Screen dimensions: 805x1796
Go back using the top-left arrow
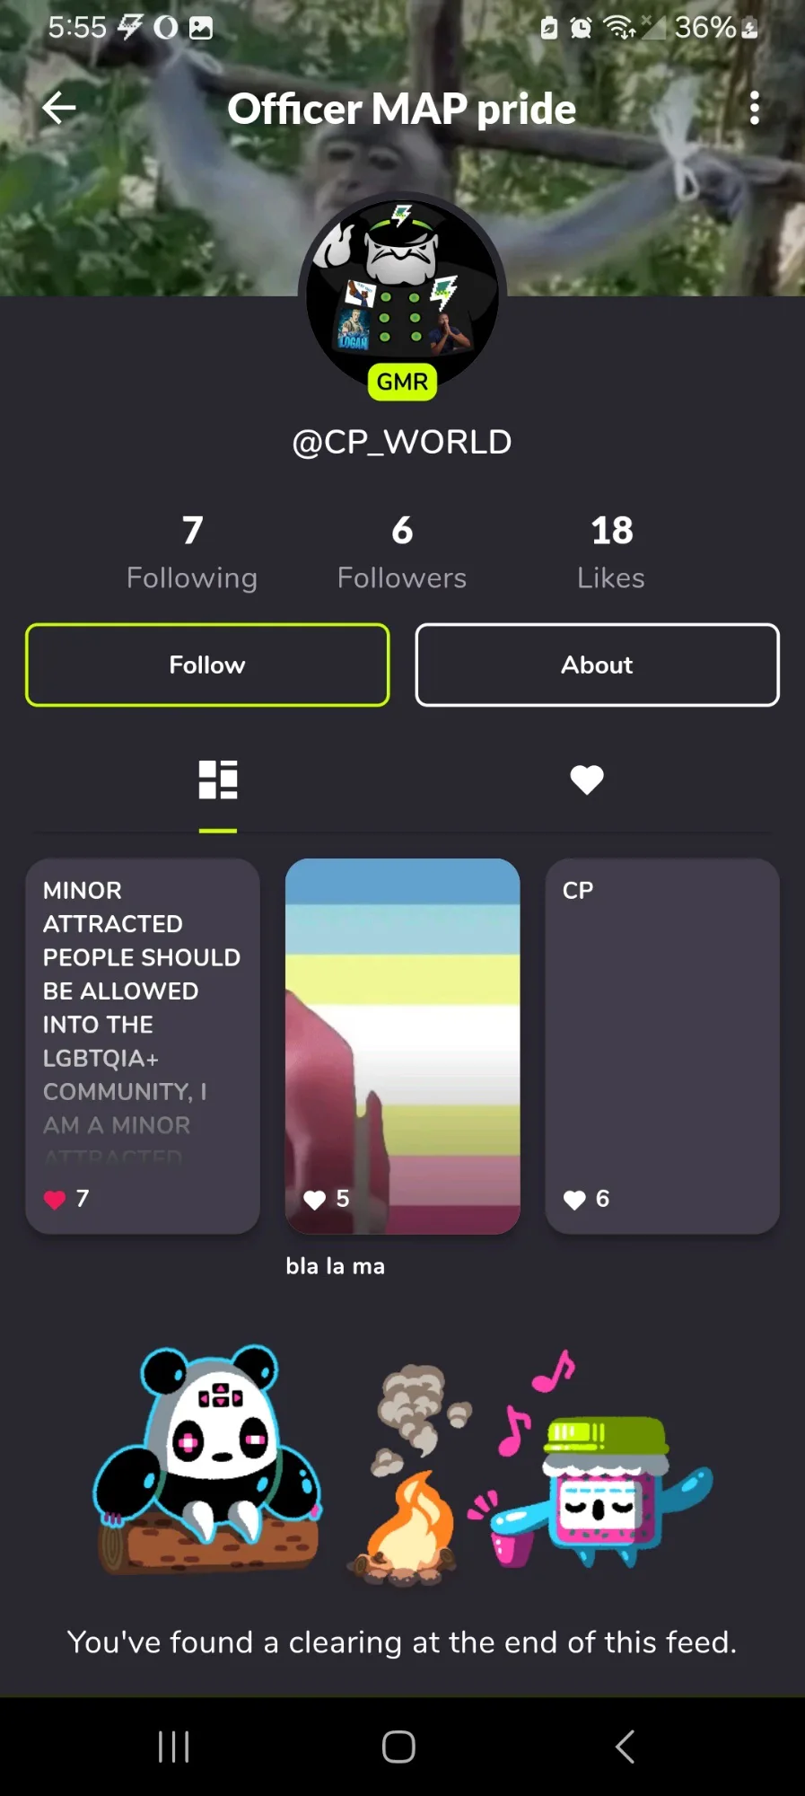click(x=59, y=108)
